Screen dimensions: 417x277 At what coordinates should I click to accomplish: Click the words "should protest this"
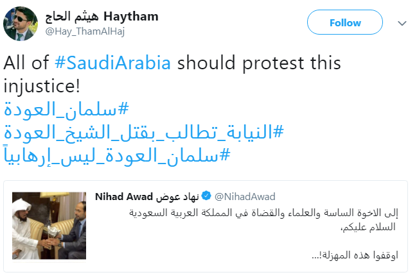[x=258, y=64]
